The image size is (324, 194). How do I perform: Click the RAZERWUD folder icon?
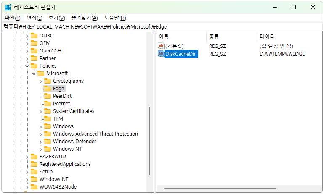point(34,157)
